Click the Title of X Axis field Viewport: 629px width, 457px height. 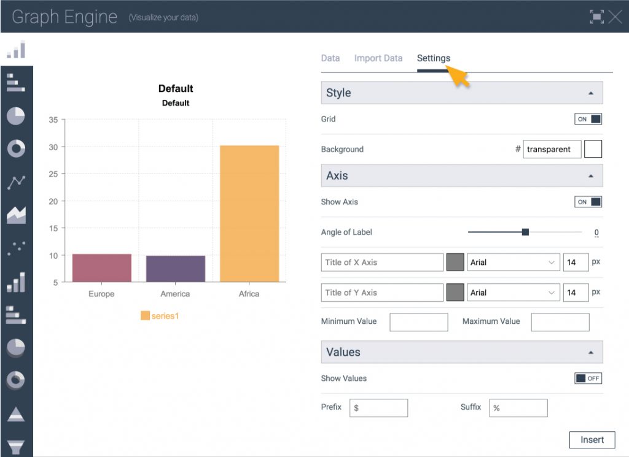click(381, 262)
